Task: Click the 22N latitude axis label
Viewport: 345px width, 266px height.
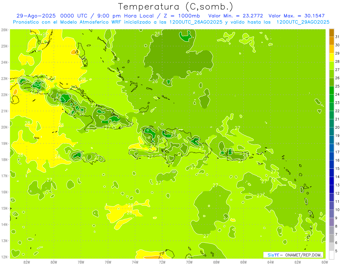Action: pos(4,95)
